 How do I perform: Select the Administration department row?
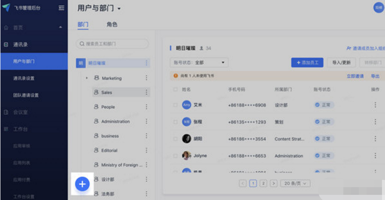(121, 121)
